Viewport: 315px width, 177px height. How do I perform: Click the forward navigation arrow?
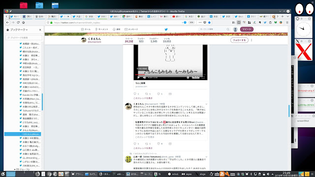(x=13, y=23)
